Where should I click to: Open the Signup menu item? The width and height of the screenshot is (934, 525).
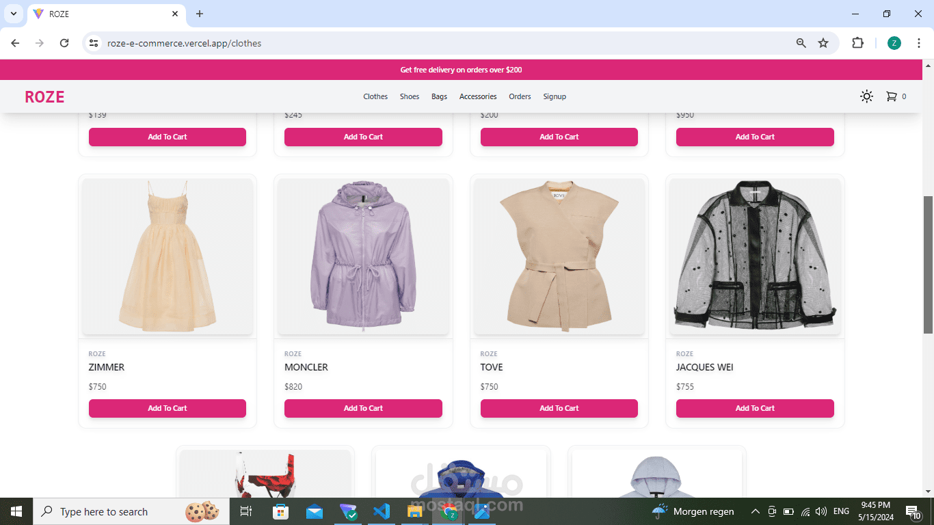point(555,96)
